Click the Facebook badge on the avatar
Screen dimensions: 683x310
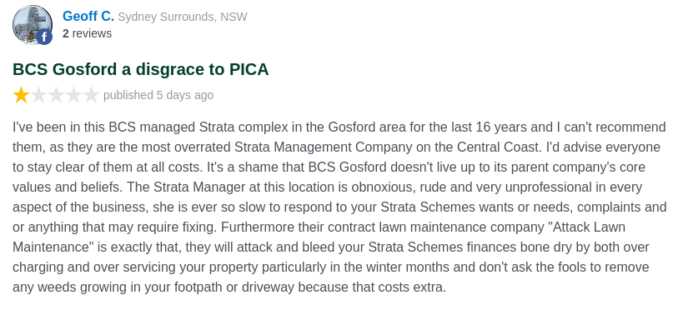(x=44, y=37)
